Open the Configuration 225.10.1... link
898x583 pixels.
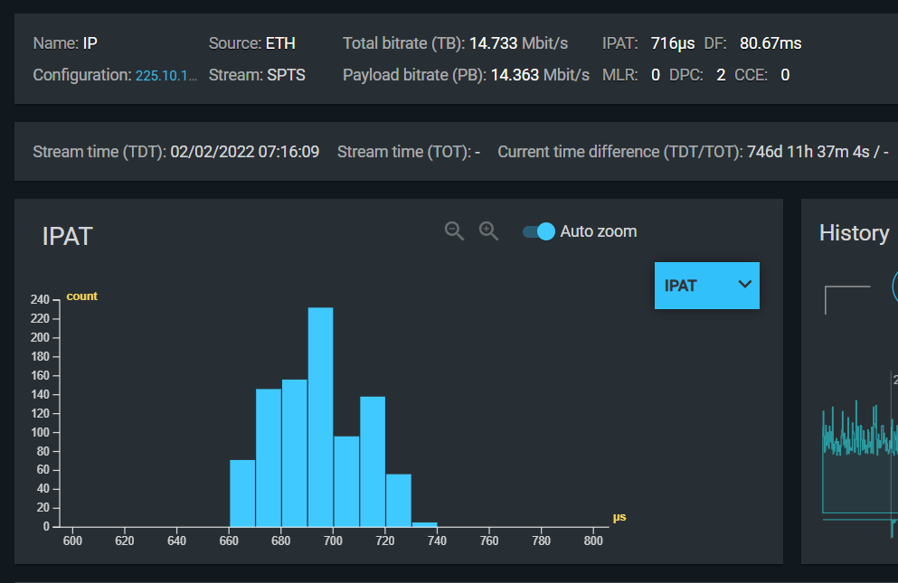click(x=165, y=76)
